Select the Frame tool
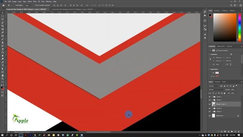 tap(3, 29)
